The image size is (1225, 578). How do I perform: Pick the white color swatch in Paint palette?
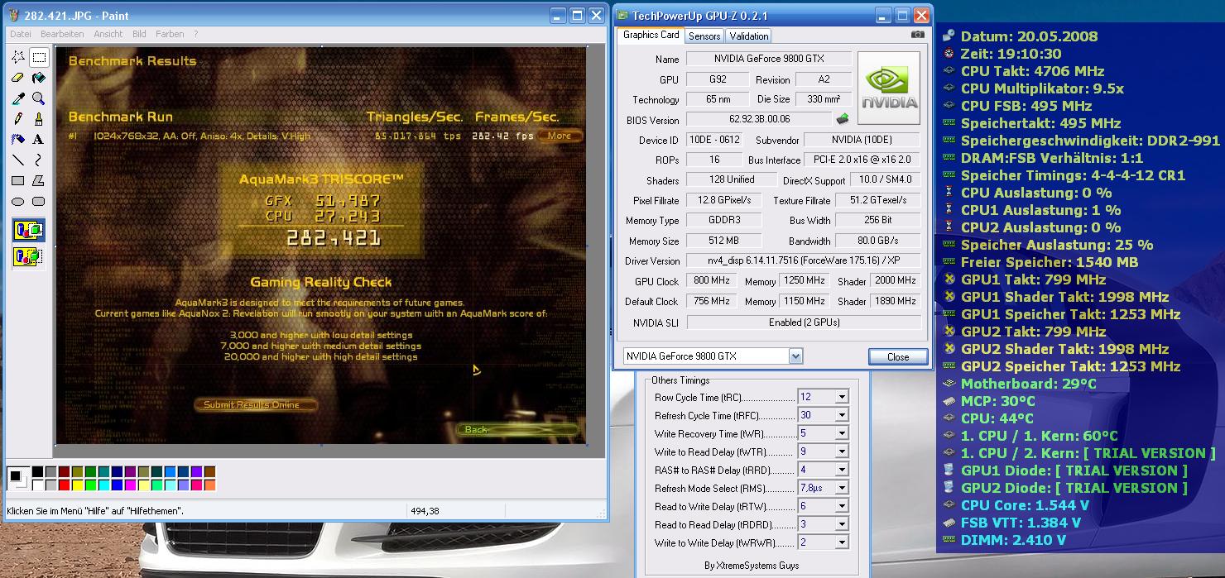click(37, 485)
